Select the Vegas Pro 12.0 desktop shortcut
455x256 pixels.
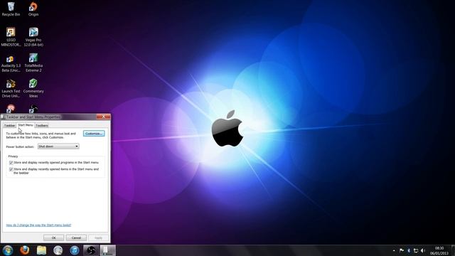point(33,37)
